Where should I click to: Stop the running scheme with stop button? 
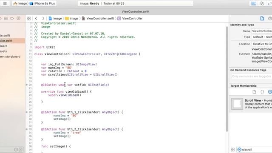[5, 3]
